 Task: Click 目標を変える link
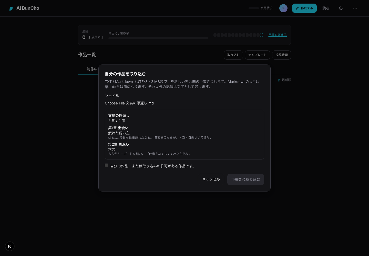click(278, 35)
